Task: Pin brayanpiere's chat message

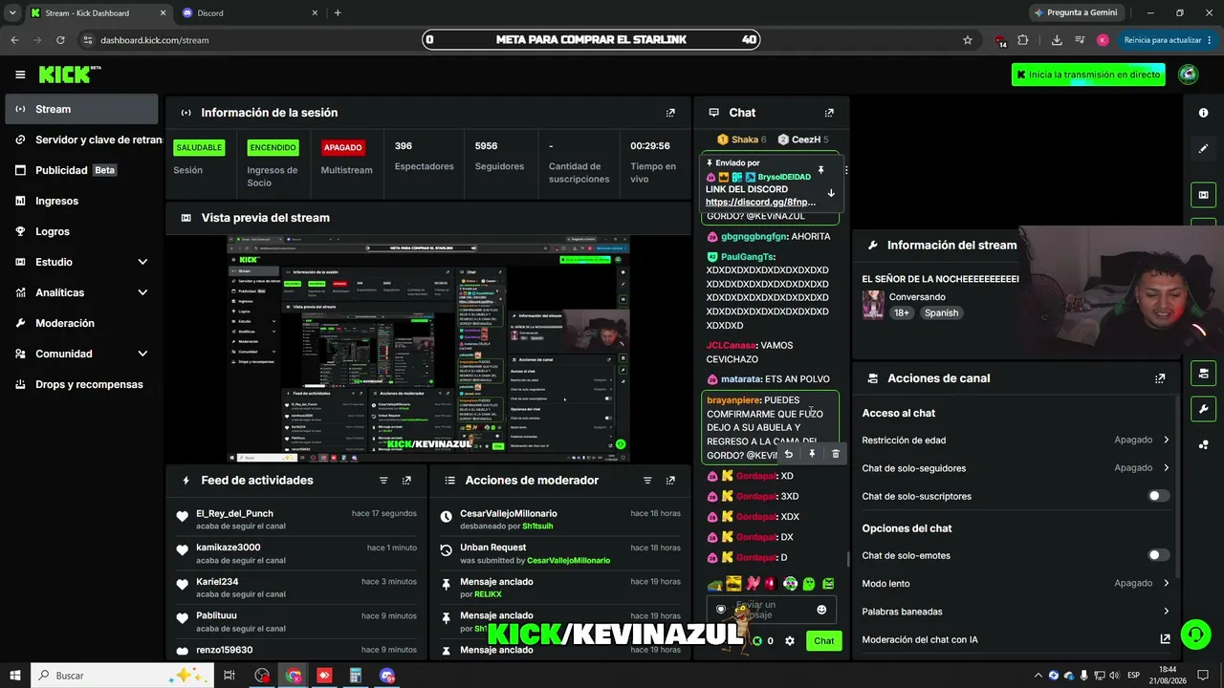Action: 812,454
